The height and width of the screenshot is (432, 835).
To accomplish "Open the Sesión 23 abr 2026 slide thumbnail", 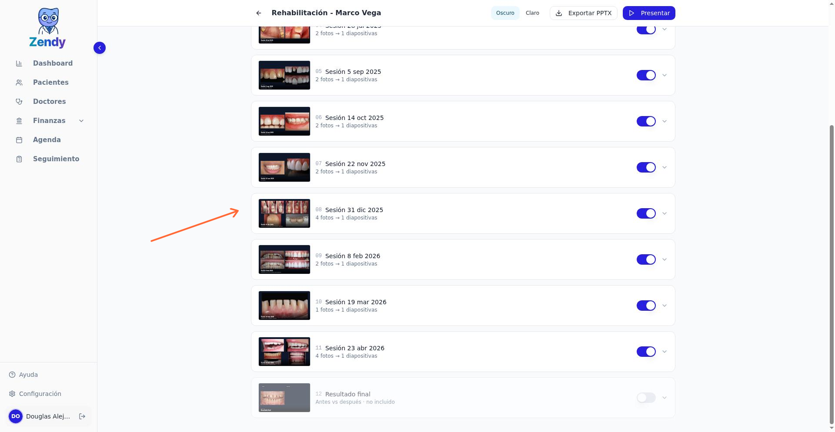I will coord(284,352).
